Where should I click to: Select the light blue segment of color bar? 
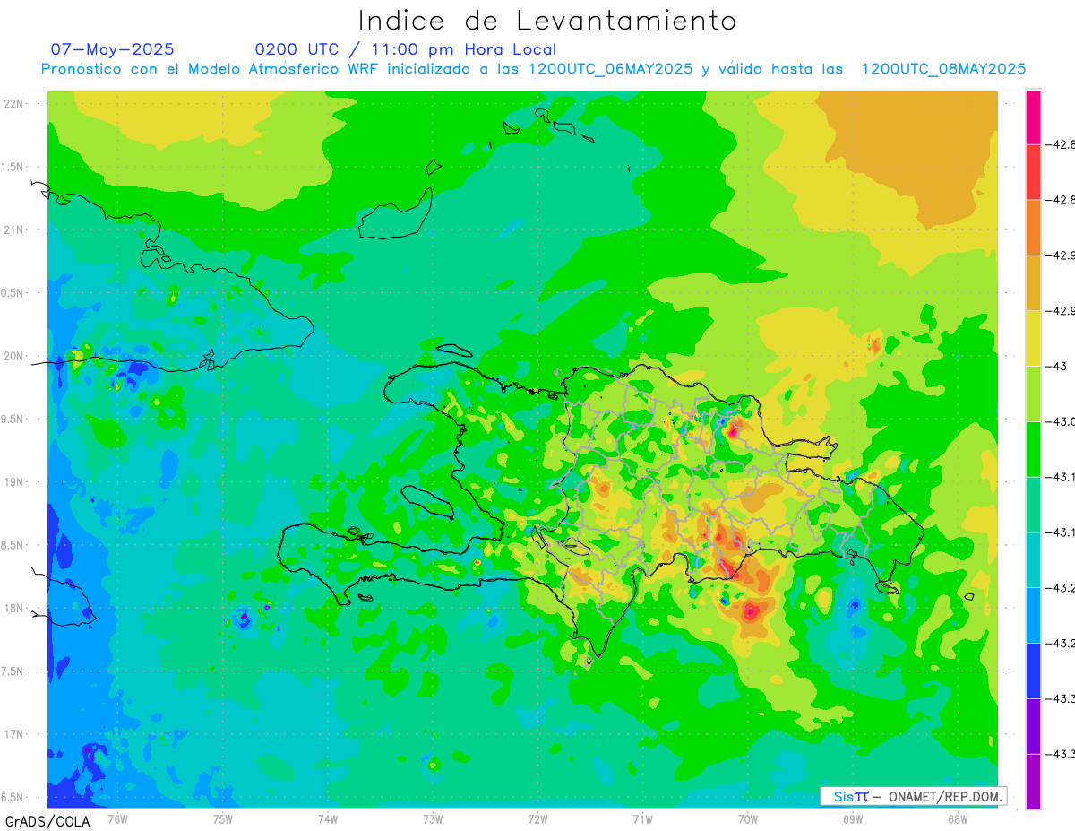(1033, 615)
